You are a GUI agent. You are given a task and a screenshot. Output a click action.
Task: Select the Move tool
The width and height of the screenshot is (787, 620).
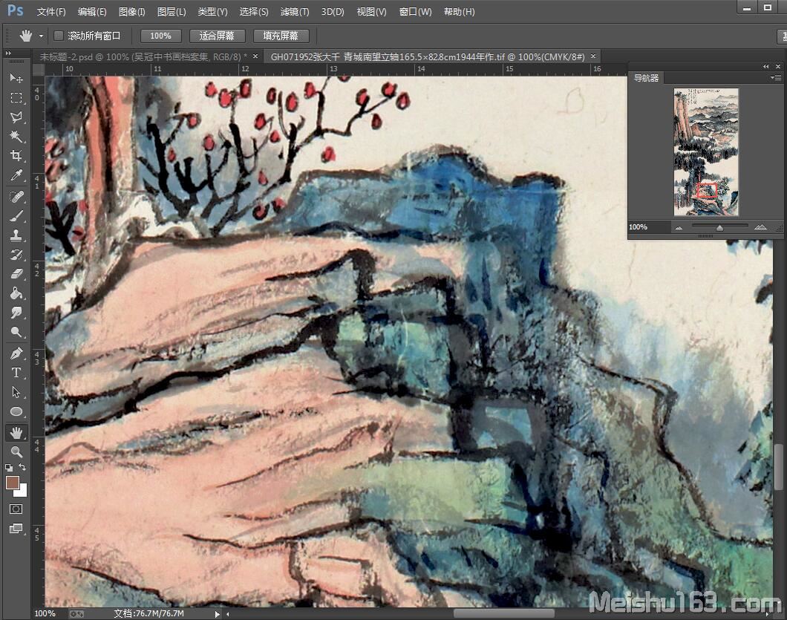pos(16,78)
